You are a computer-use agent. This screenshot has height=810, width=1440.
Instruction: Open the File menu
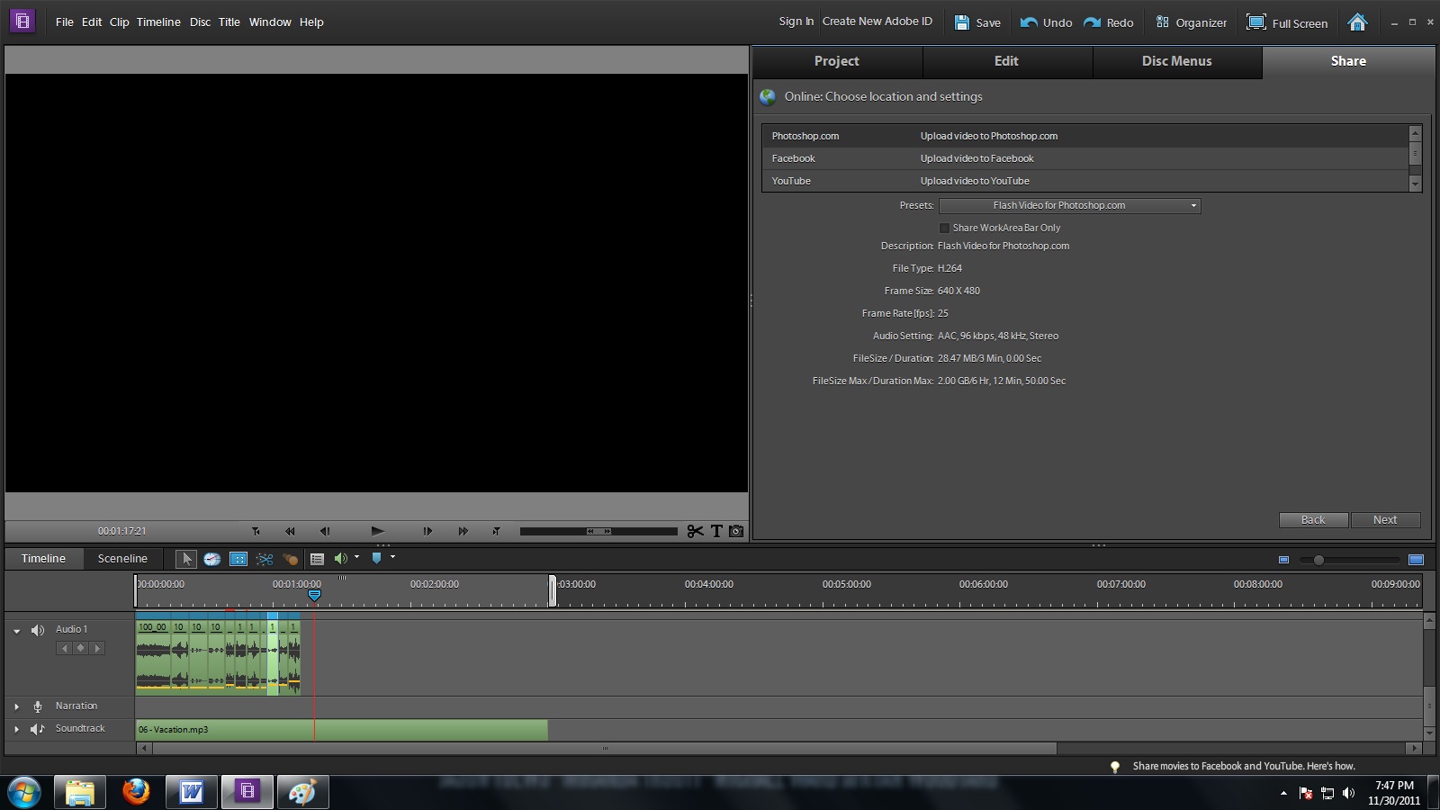click(65, 22)
